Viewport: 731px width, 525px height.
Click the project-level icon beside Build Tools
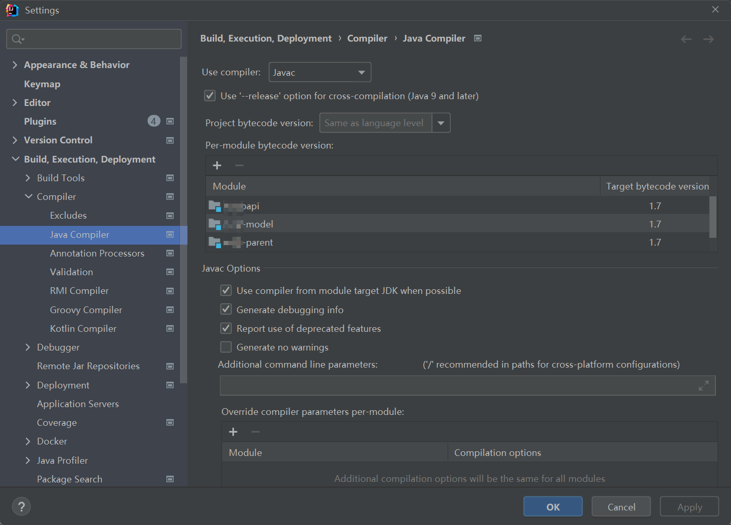click(x=170, y=178)
